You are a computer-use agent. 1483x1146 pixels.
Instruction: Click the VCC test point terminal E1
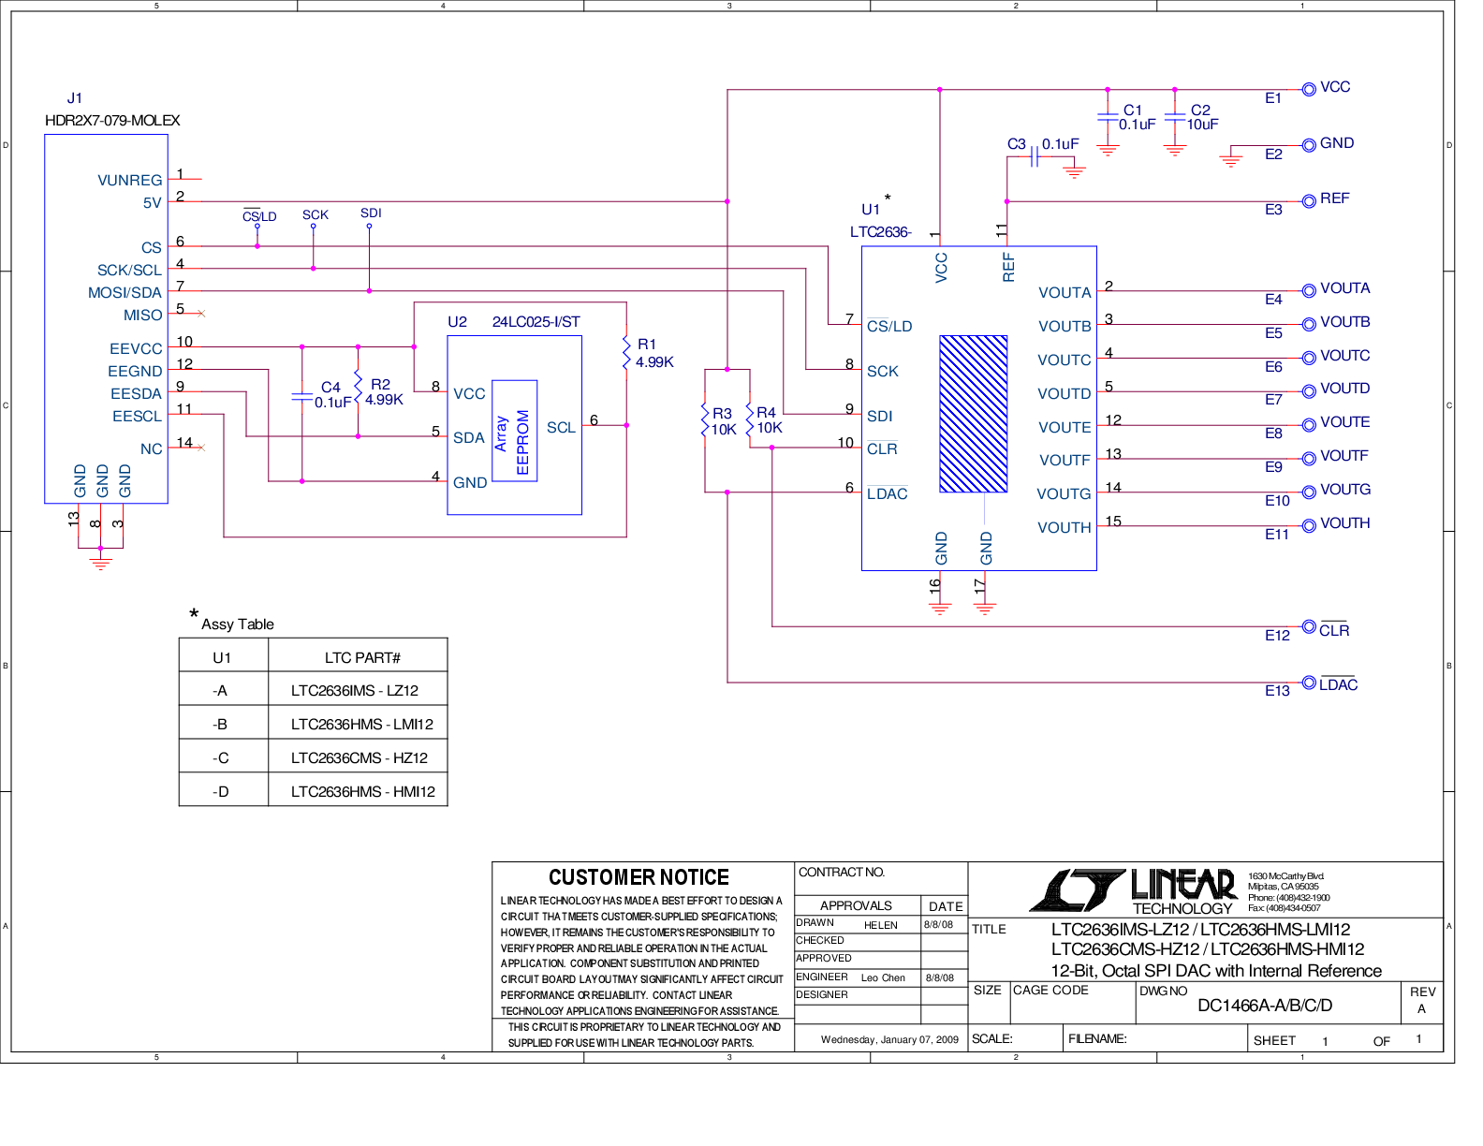pos(1309,90)
